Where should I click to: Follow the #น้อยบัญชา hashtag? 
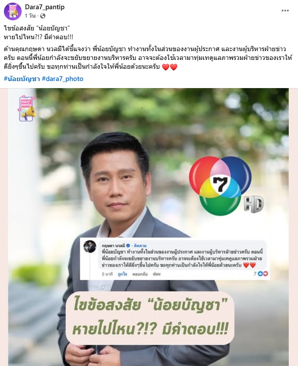click(22, 79)
